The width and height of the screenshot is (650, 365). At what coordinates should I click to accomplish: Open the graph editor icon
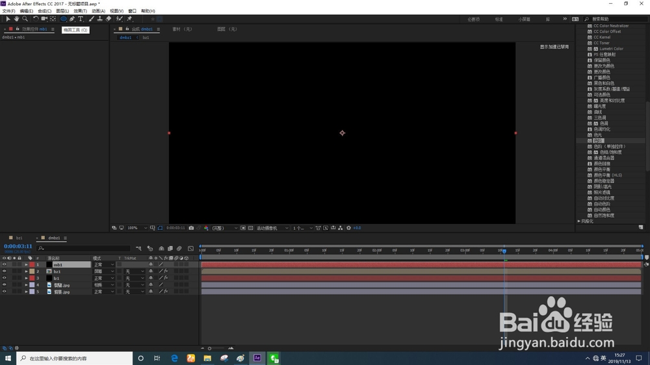[x=190, y=249]
